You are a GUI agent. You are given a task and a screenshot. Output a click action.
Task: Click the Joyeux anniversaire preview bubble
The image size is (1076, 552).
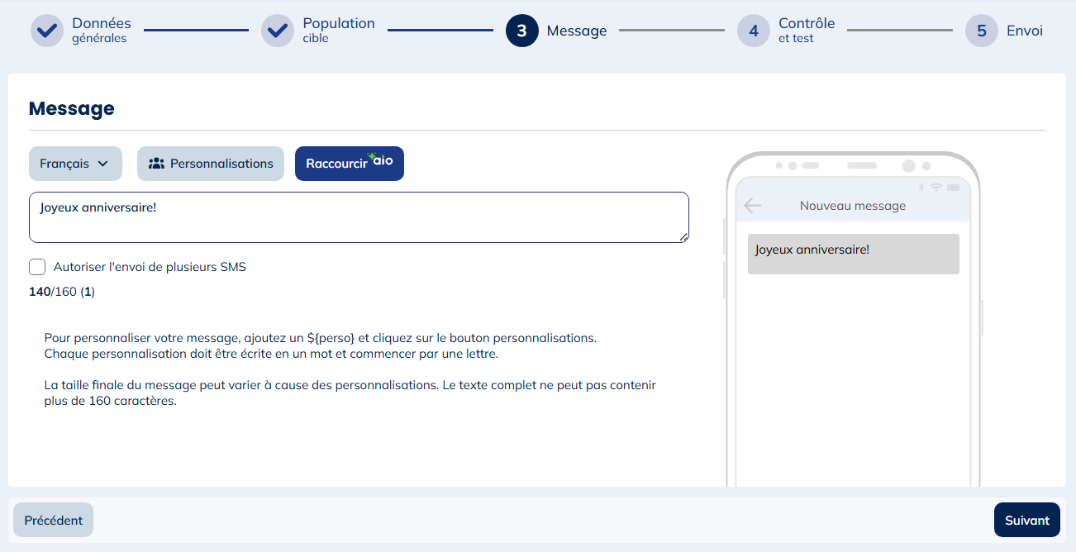coord(853,254)
